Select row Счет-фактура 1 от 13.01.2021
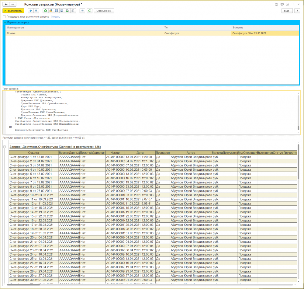Viewport: 304px width, 289px height. 33,157
